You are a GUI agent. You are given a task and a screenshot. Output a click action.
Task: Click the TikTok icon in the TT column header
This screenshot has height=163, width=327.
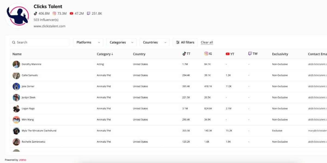pos(184,54)
